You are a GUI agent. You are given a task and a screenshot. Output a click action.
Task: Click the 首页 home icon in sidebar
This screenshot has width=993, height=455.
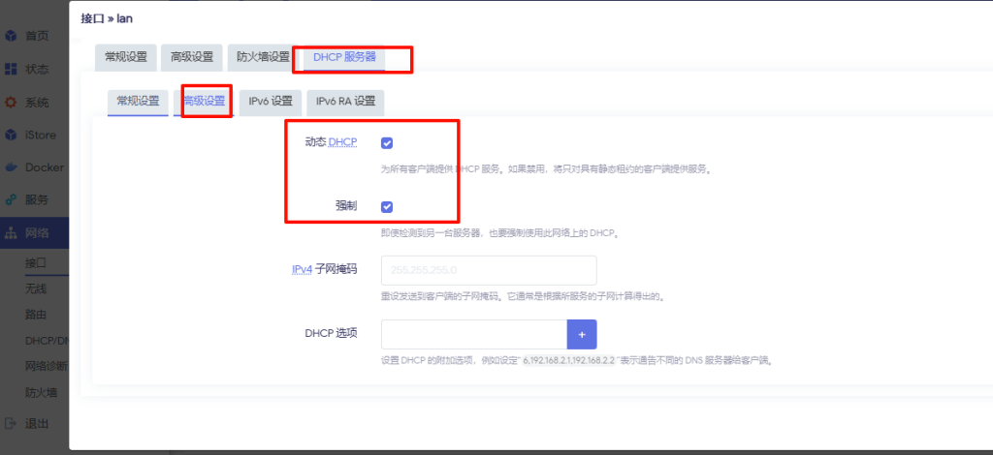(11, 36)
